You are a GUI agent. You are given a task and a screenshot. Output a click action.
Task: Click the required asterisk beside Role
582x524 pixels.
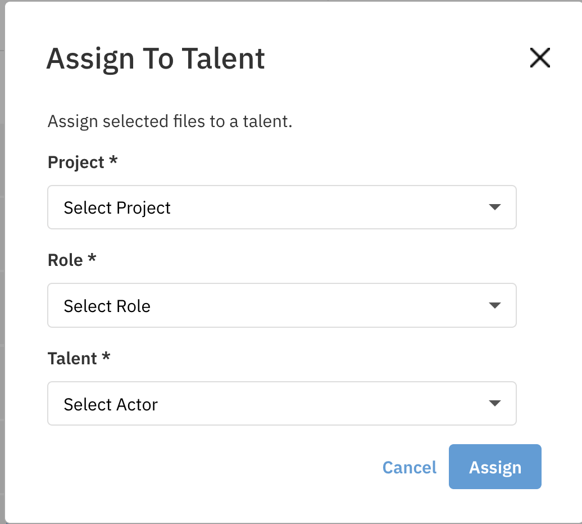tap(93, 259)
